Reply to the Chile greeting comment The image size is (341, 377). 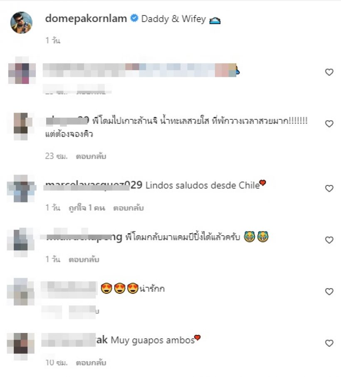[128, 208]
